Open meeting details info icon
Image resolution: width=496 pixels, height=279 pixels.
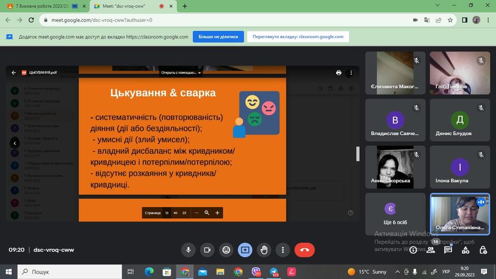click(x=413, y=250)
